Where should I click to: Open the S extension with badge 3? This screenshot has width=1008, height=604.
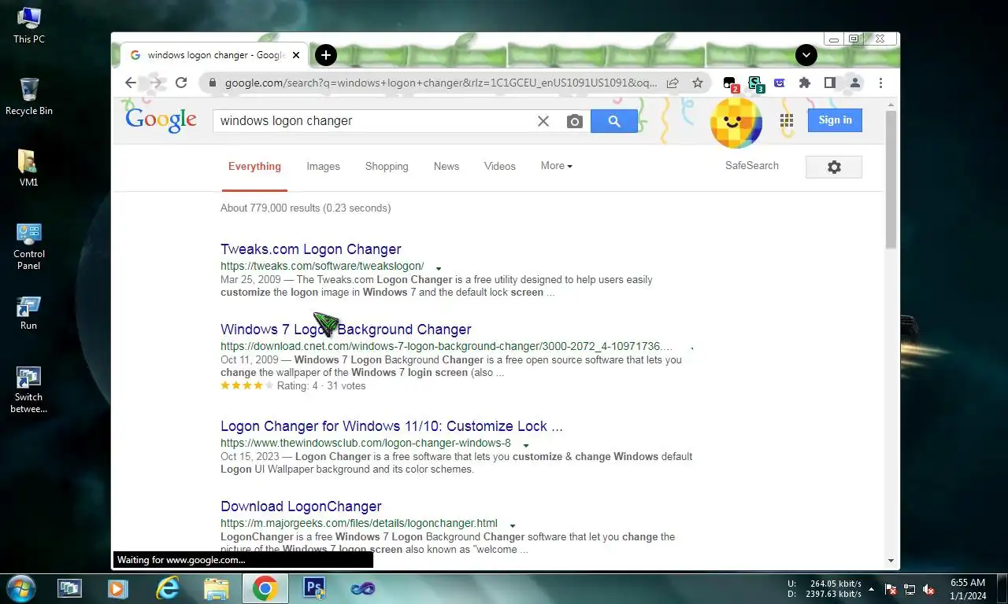(755, 83)
